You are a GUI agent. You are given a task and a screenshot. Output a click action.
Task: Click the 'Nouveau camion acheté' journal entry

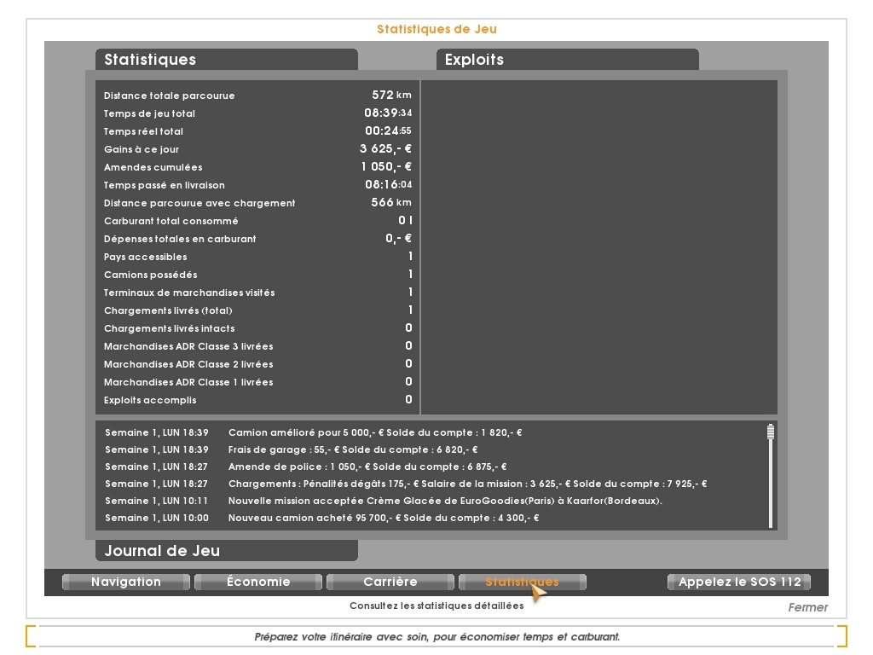coord(384,518)
